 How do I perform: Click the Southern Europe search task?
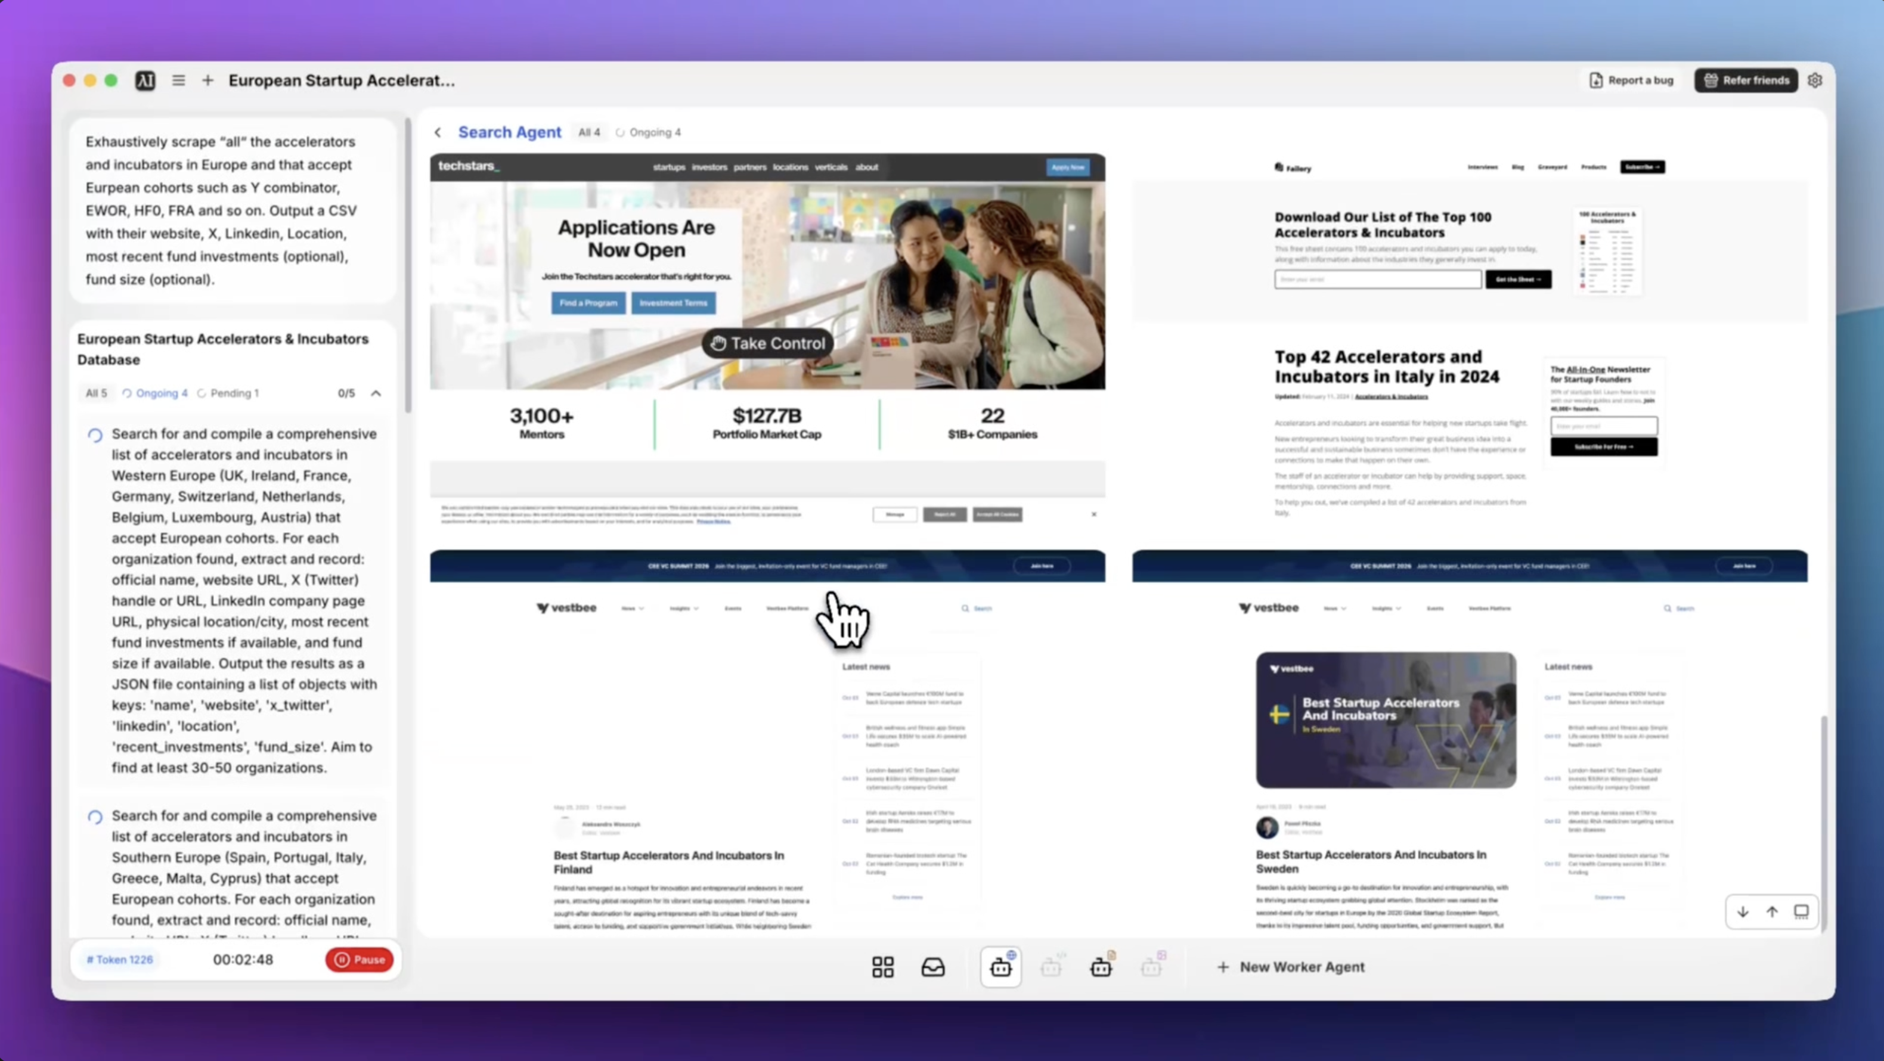pos(233,867)
